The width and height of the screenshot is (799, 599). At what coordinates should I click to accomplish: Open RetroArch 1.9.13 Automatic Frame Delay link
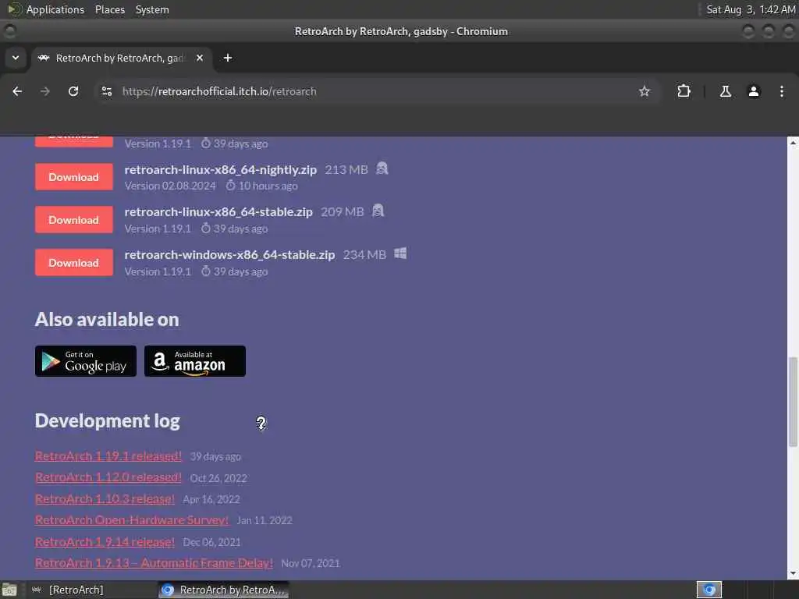tap(154, 563)
